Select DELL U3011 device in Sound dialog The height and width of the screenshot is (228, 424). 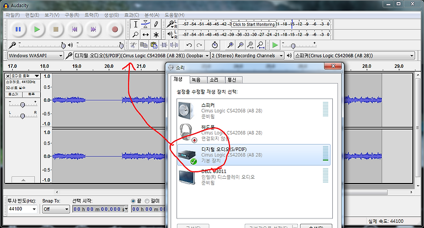pyautogui.click(x=254, y=177)
